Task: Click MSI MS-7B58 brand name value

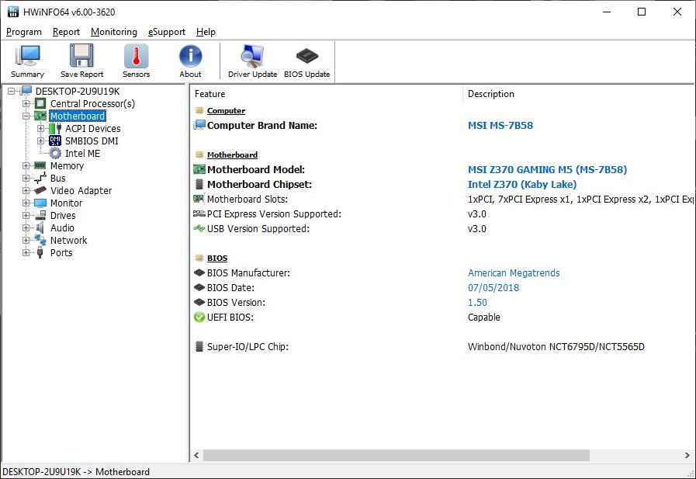Action: [x=500, y=125]
